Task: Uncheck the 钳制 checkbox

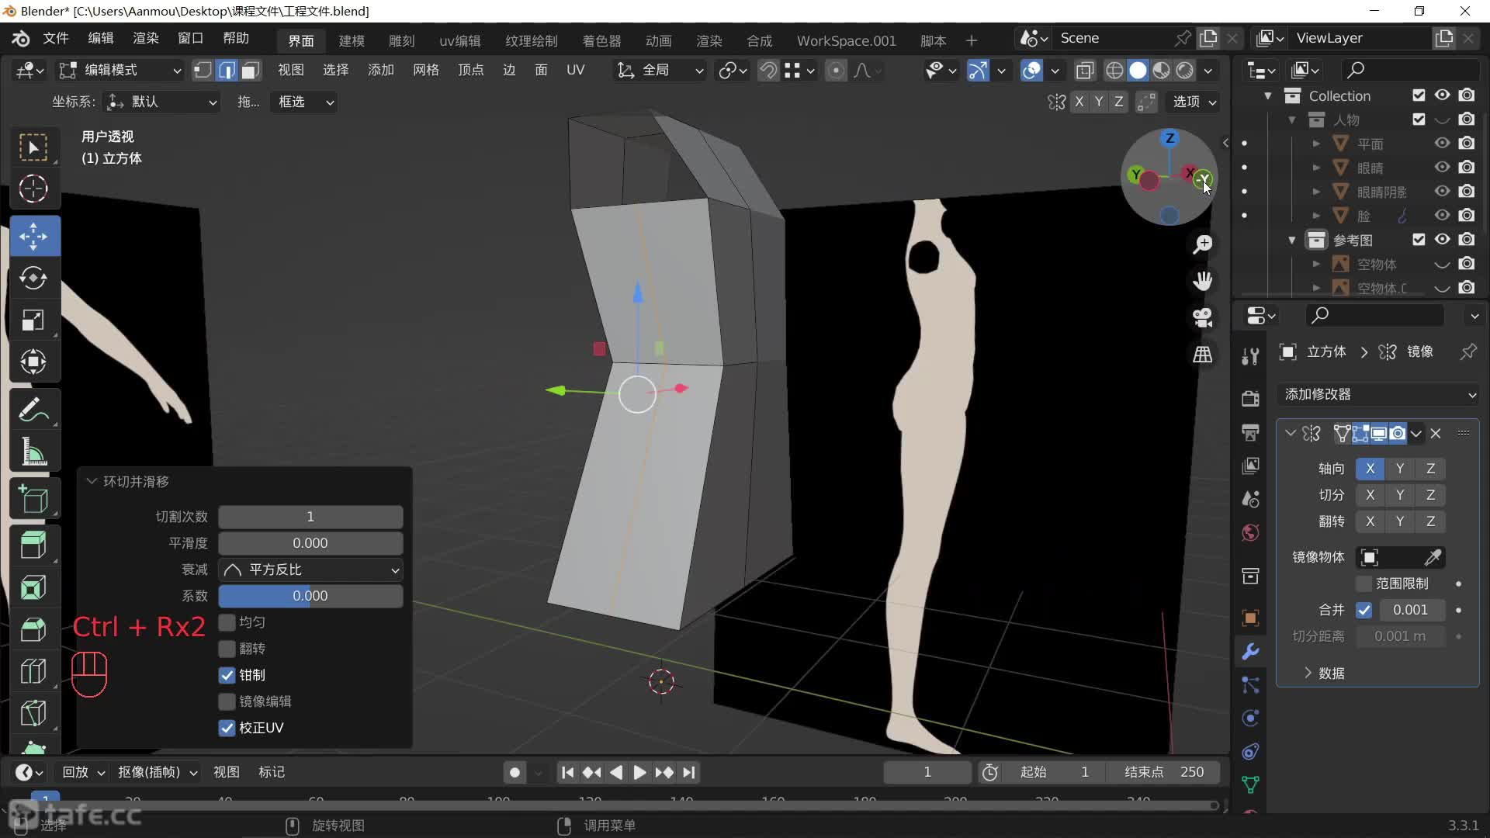Action: (x=227, y=675)
